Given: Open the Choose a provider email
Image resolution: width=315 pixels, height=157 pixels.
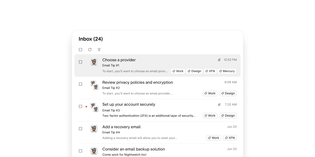Looking at the screenshot, I should [x=119, y=60].
